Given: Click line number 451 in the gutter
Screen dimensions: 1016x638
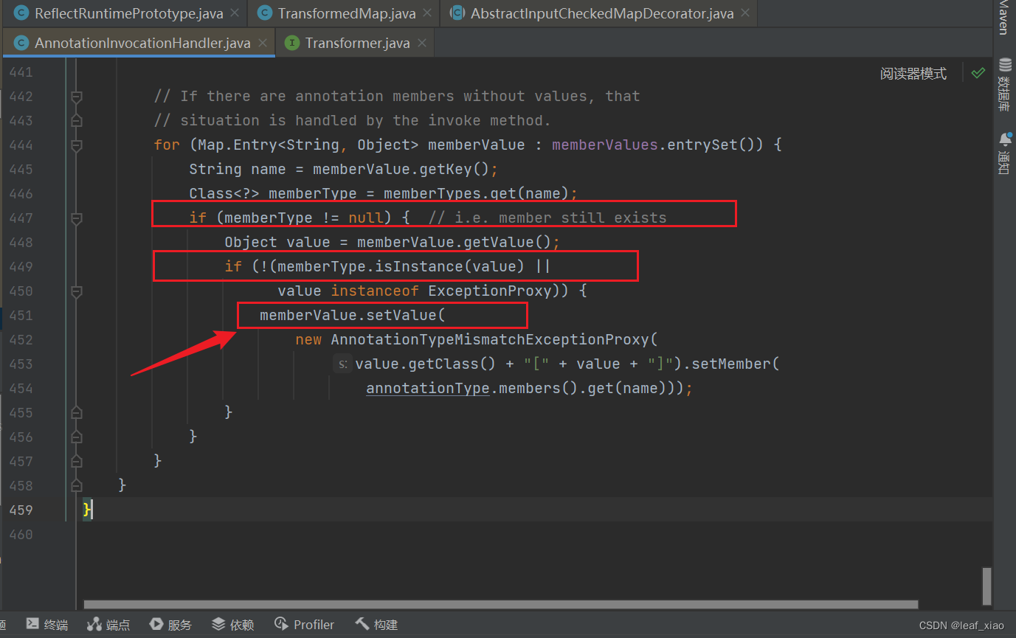Looking at the screenshot, I should point(20,315).
